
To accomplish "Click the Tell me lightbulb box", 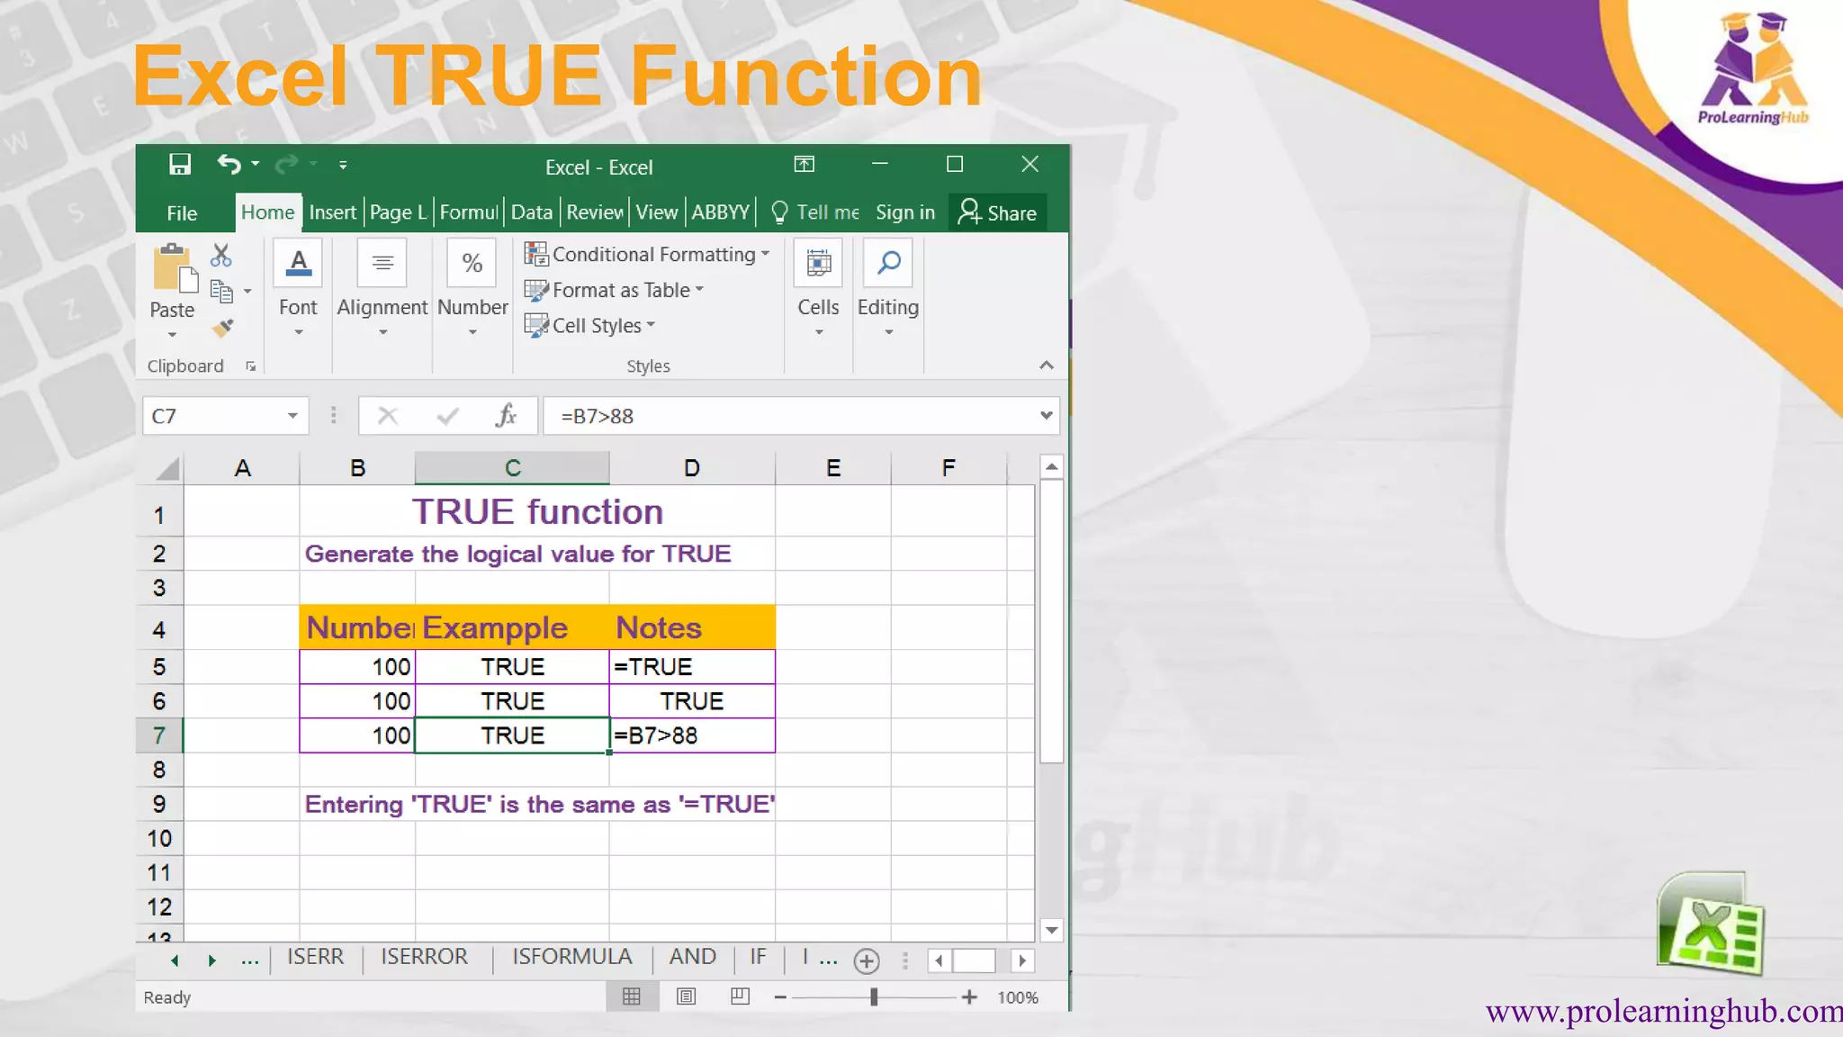I will click(815, 212).
